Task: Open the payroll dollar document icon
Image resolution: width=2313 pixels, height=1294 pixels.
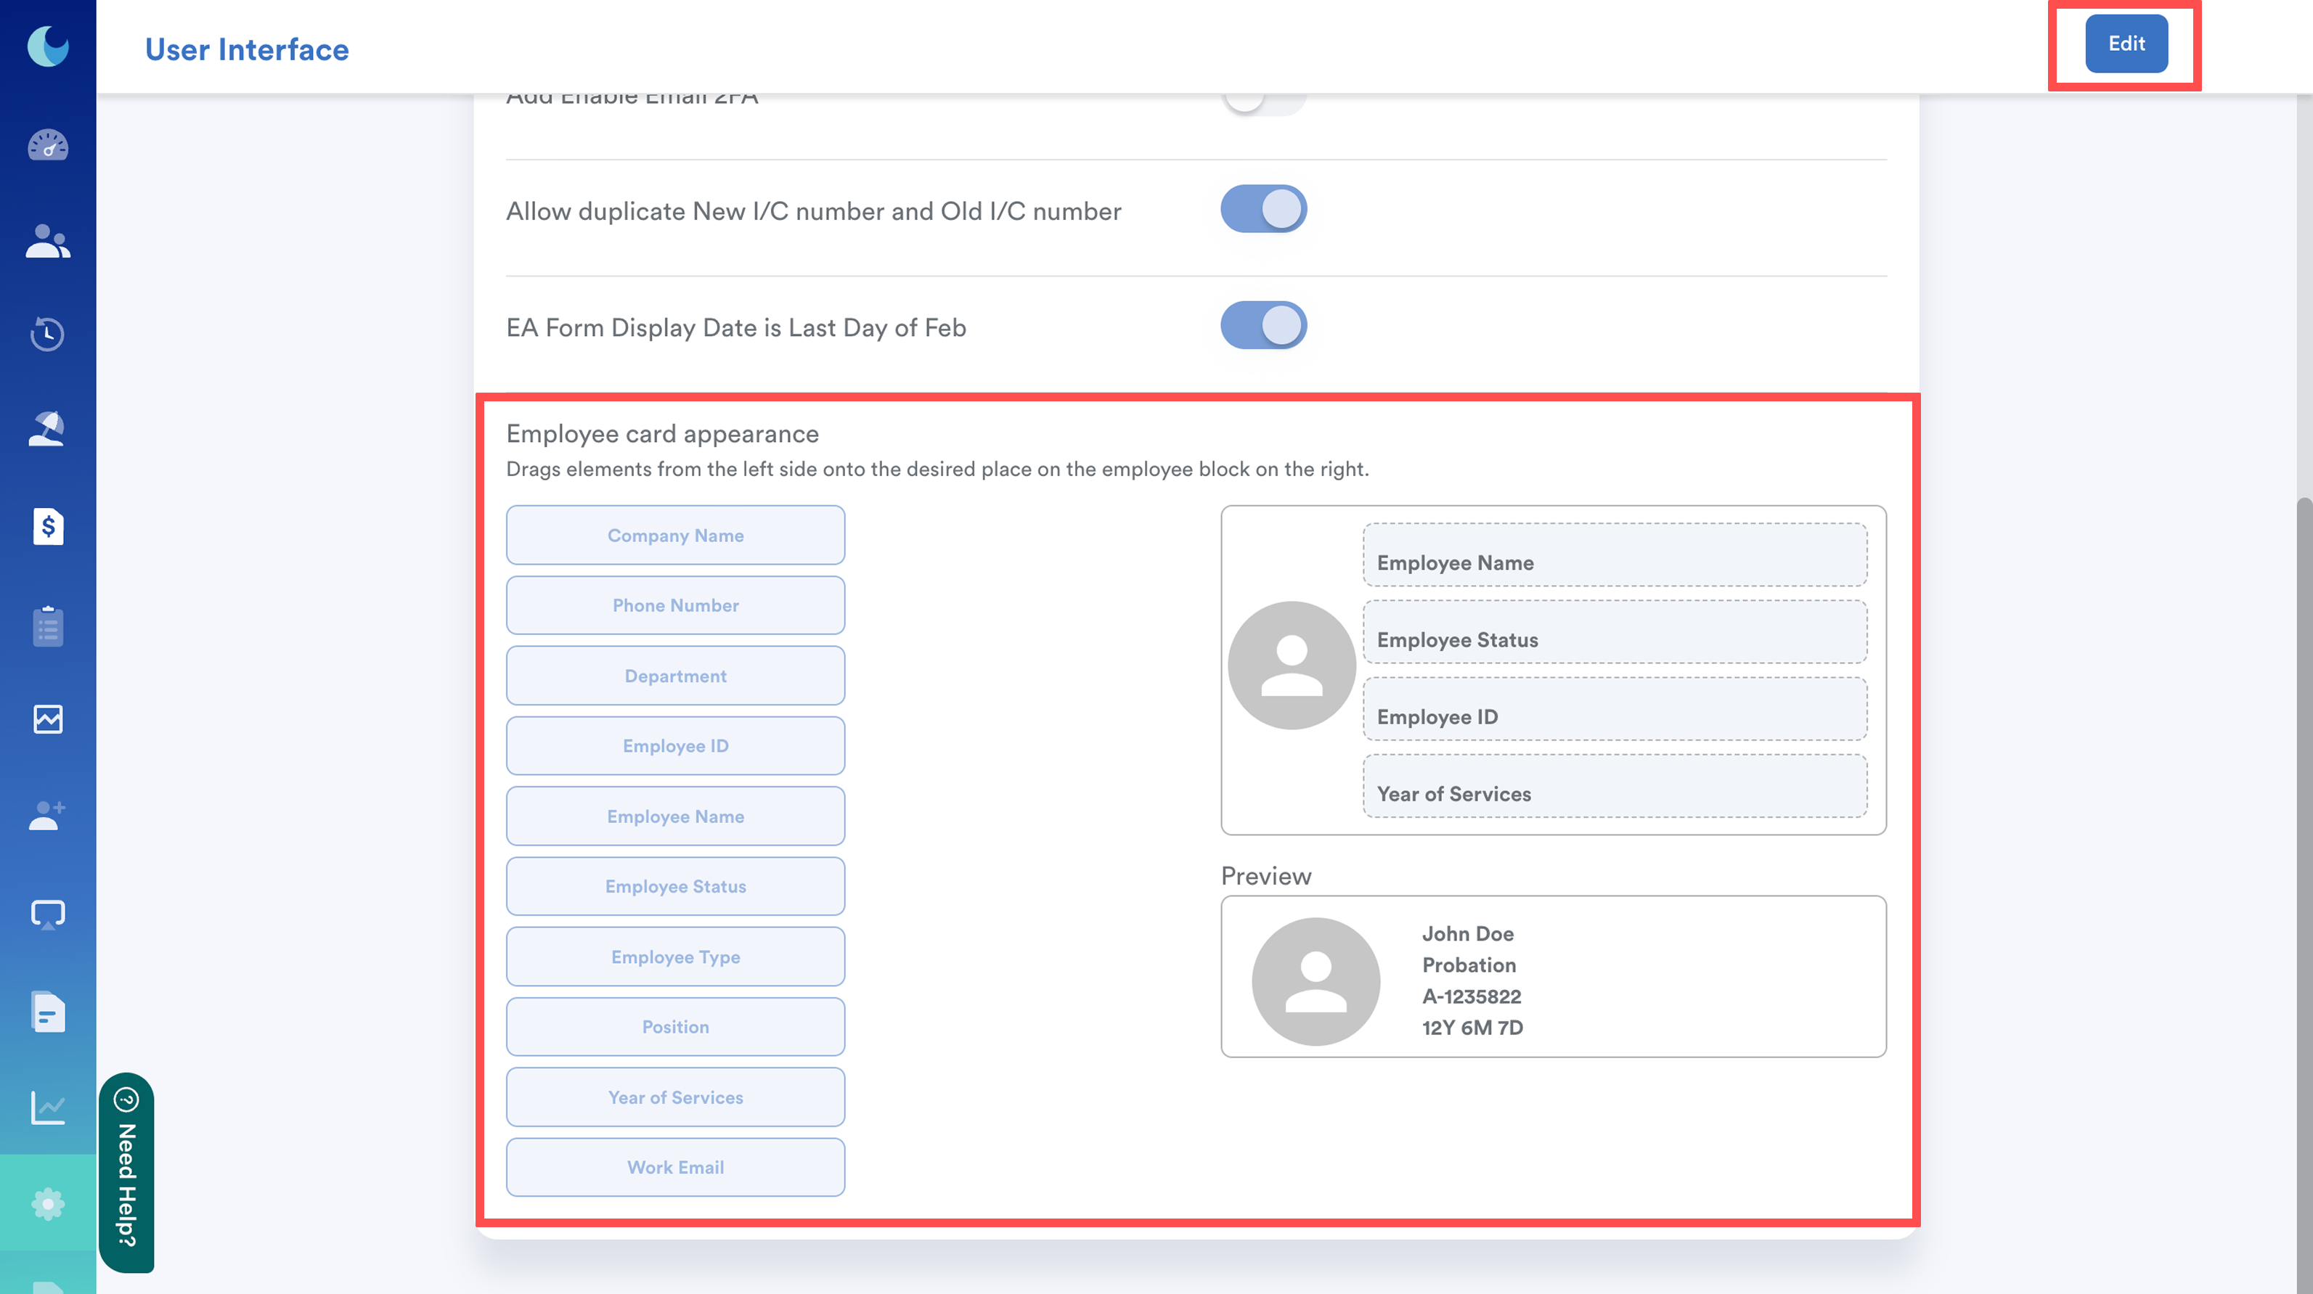Action: [x=48, y=526]
